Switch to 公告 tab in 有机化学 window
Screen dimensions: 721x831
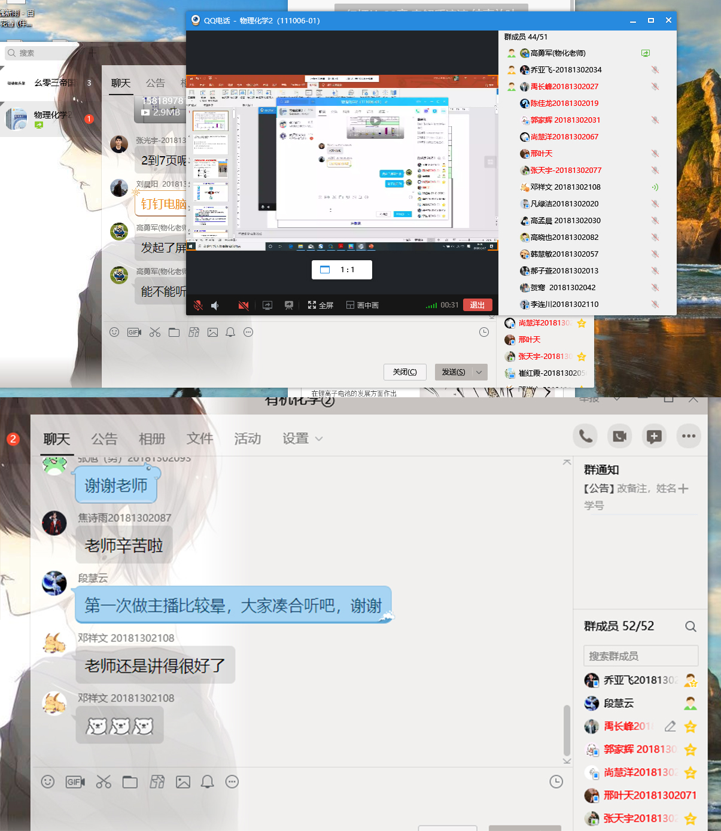click(104, 439)
